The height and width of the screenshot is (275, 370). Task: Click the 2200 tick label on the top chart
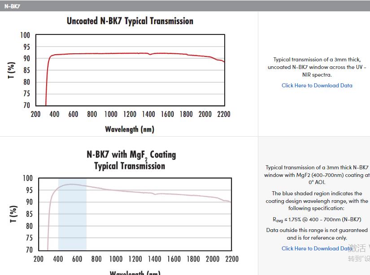(x=223, y=114)
